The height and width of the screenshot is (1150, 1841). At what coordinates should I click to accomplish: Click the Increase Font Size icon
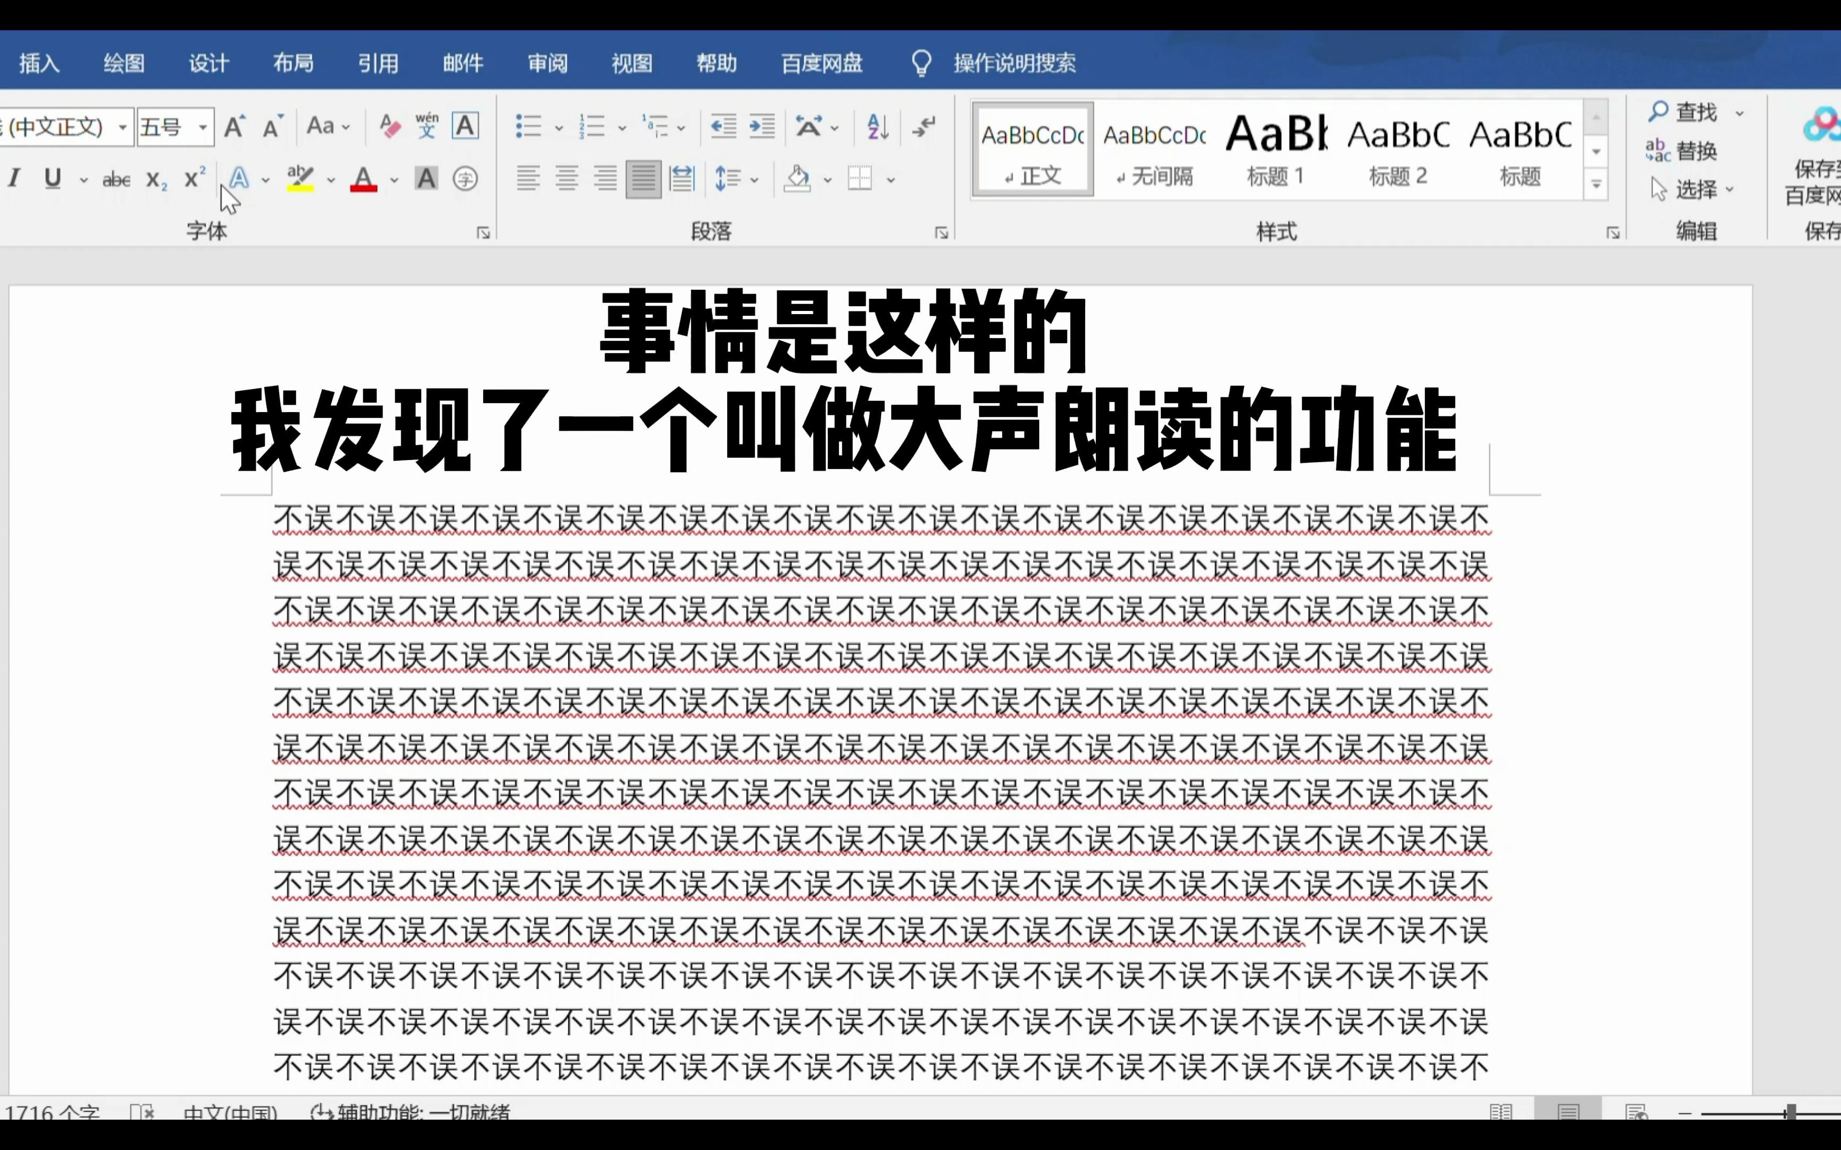pos(234,126)
